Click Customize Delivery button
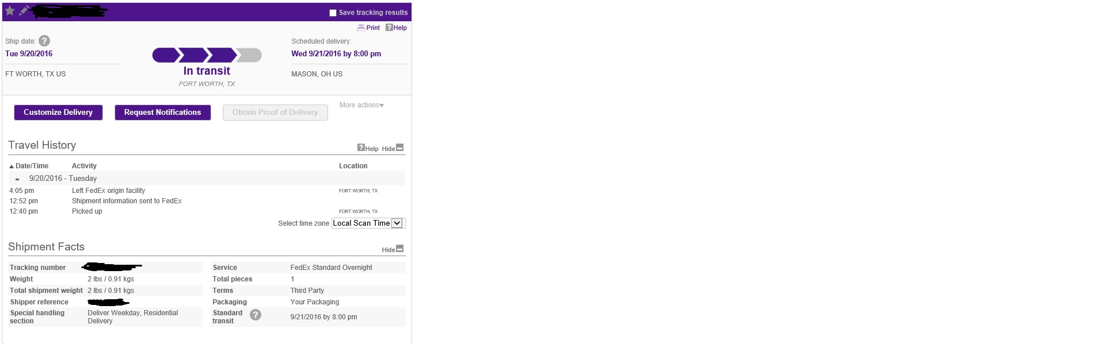 pos(58,113)
